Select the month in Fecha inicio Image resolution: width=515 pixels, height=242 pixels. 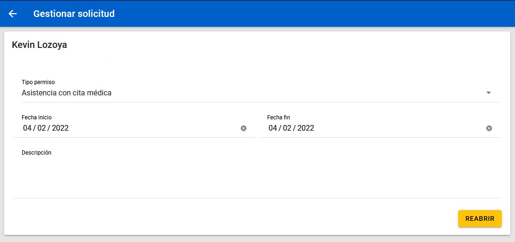(x=42, y=128)
